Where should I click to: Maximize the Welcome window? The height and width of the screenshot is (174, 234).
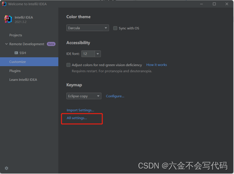point(214,4)
